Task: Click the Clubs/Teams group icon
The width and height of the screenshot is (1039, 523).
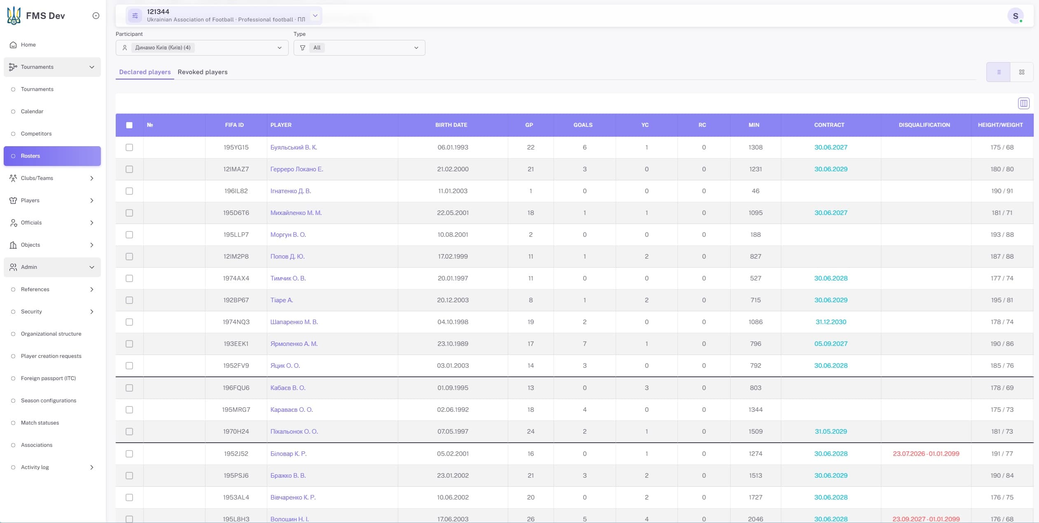Action: point(13,178)
